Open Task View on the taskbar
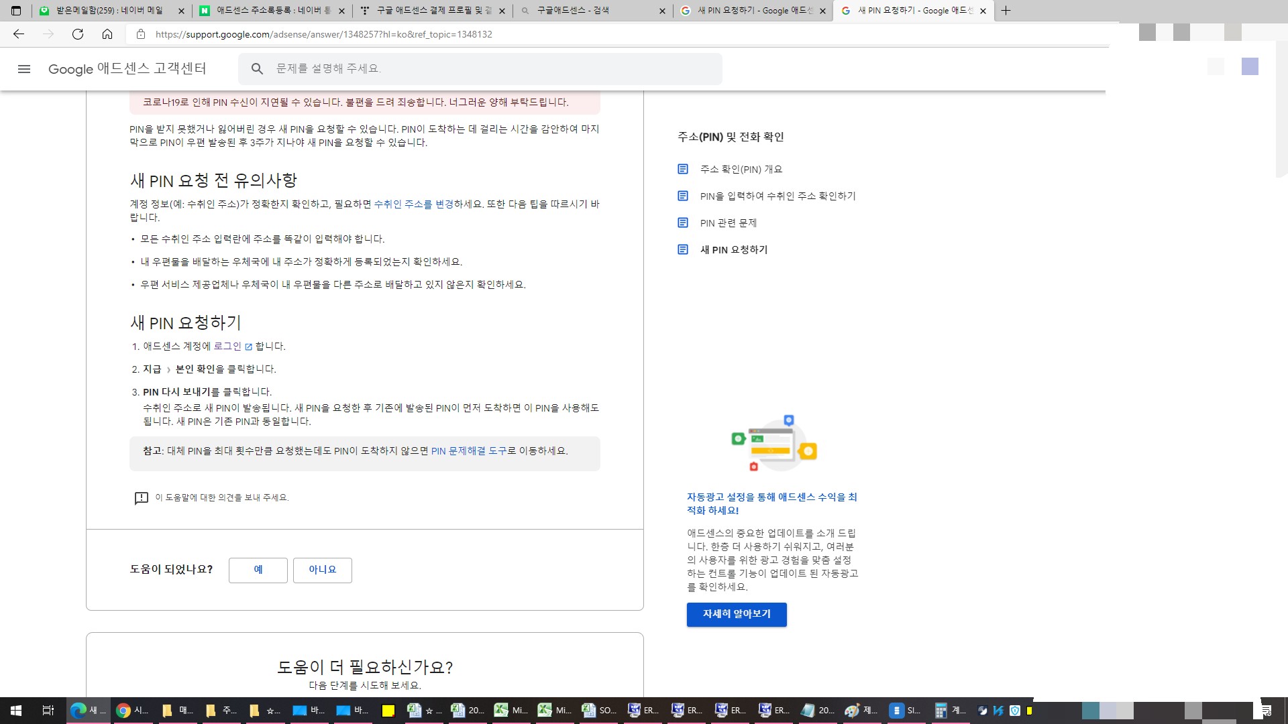 [48, 711]
